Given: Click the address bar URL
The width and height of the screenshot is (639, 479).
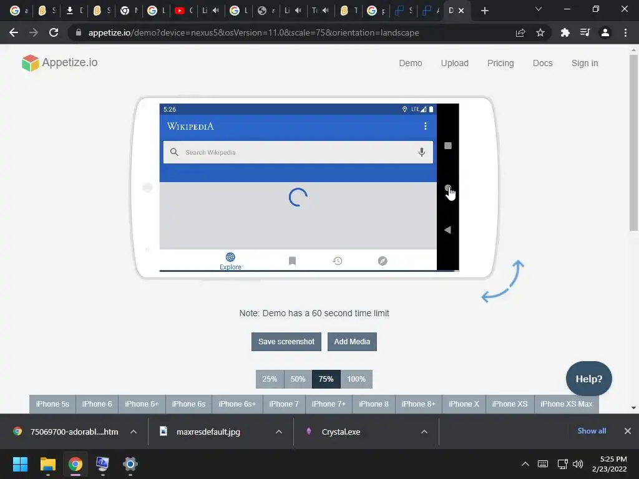Looking at the screenshot, I should 253,32.
